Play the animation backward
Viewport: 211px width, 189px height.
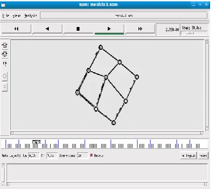tap(48, 29)
